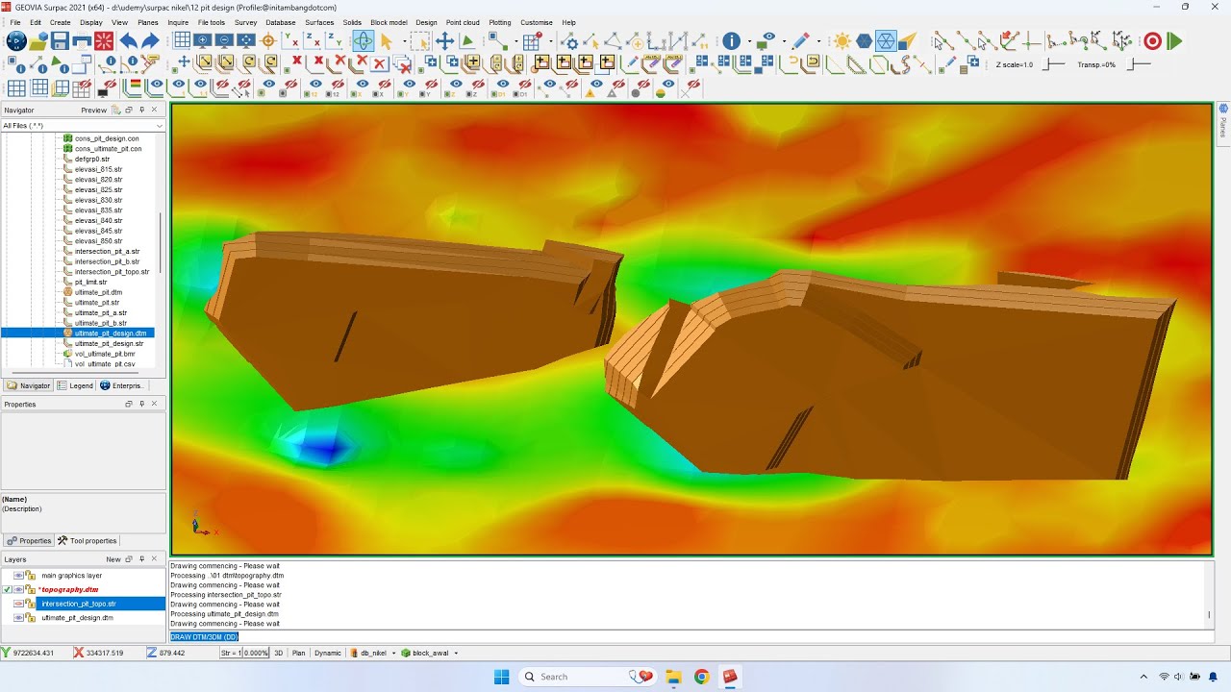Click the Plan view button in status bar
1231x692 pixels.
point(299,654)
